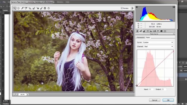Click the lock icon in Photoshop layers panel
187x105 pixels.
click(186, 79)
